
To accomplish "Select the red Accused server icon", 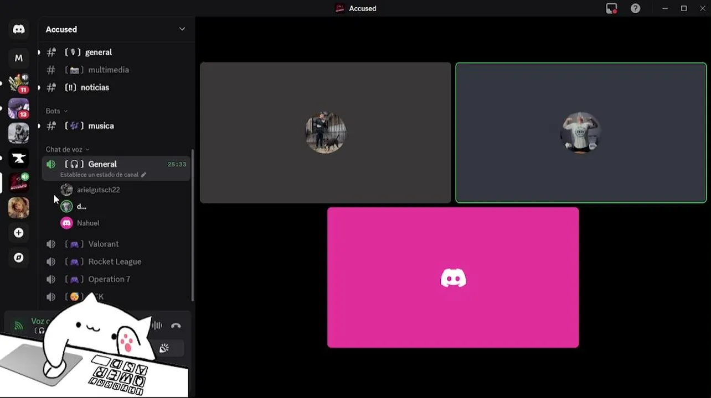I will pyautogui.click(x=19, y=183).
